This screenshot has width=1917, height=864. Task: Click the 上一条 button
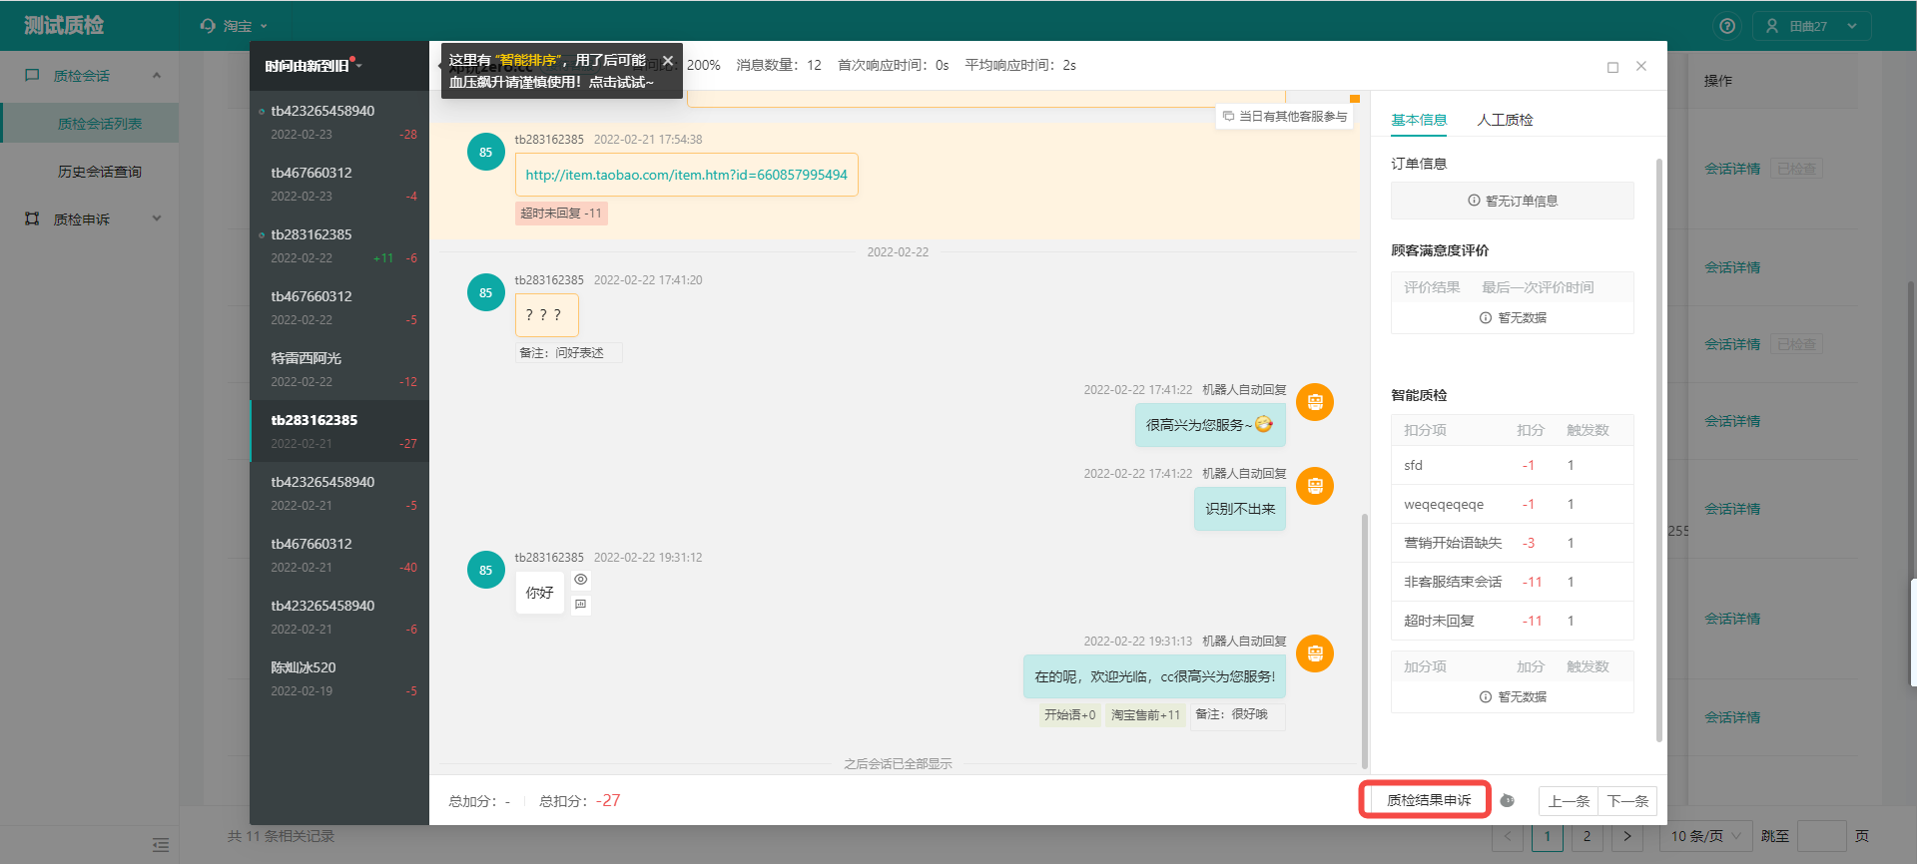pyautogui.click(x=1569, y=801)
